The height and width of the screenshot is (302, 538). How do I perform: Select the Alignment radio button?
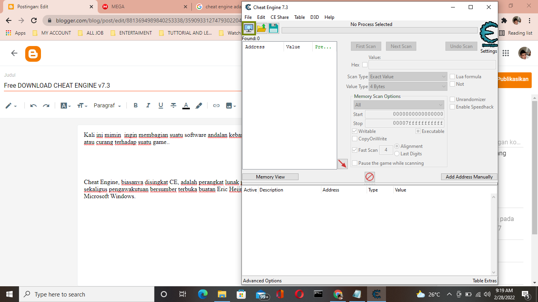397,146
